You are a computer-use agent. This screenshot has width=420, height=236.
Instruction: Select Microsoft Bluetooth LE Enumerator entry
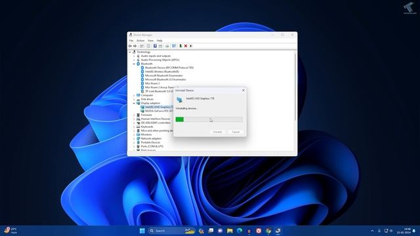click(x=165, y=79)
